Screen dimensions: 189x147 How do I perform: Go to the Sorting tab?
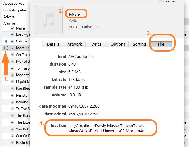tap(139, 44)
